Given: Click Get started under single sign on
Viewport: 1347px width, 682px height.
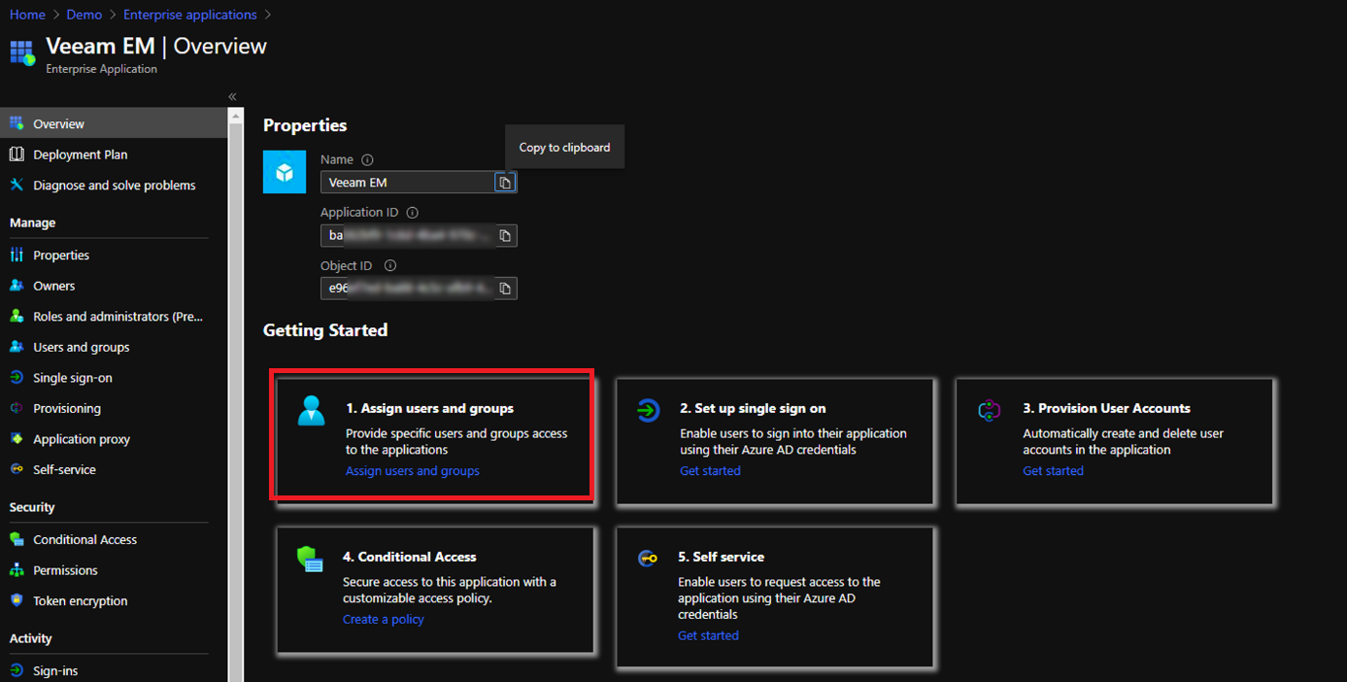Looking at the screenshot, I should tap(710, 471).
